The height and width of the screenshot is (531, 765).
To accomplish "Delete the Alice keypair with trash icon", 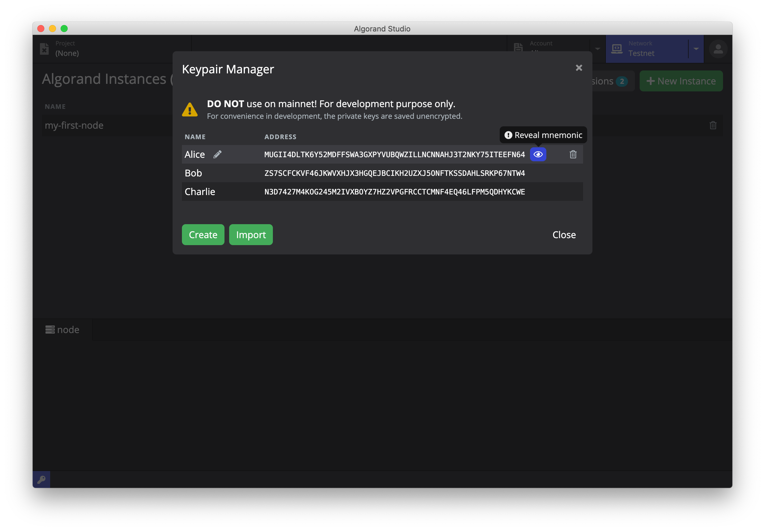I will (573, 154).
